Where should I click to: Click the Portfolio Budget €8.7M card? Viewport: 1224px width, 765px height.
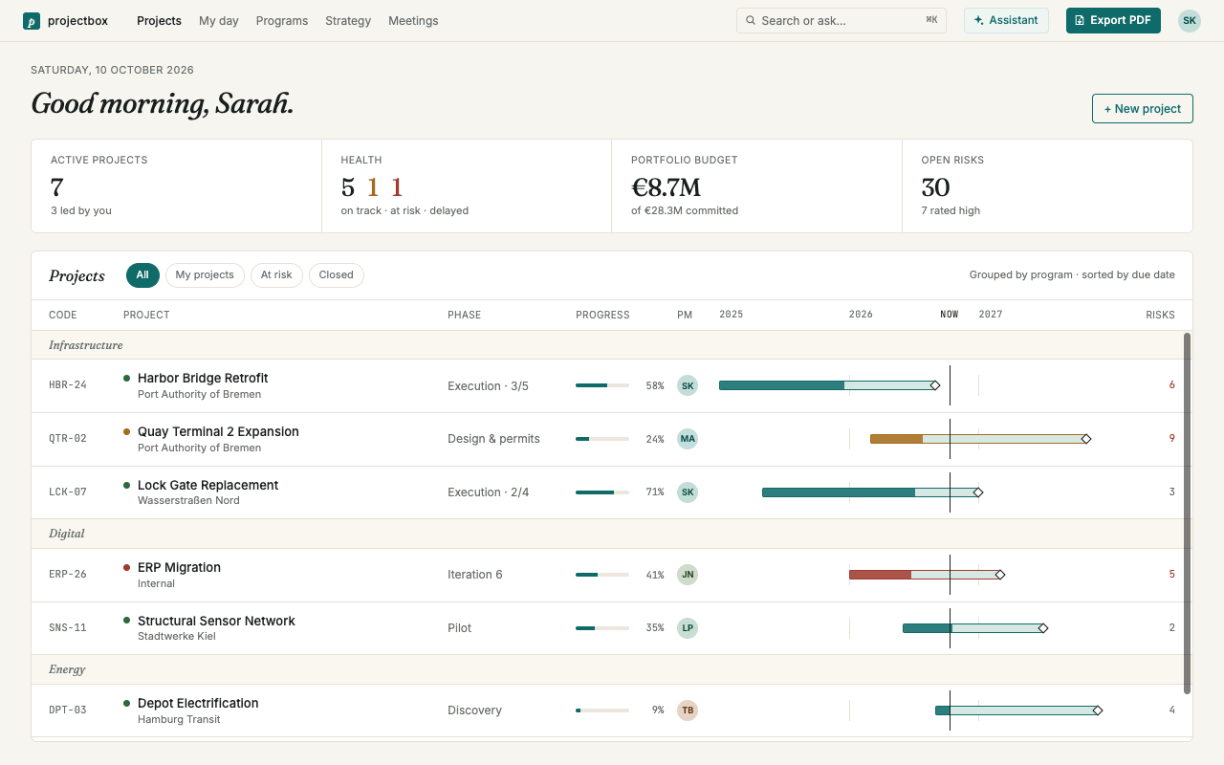[x=756, y=186]
